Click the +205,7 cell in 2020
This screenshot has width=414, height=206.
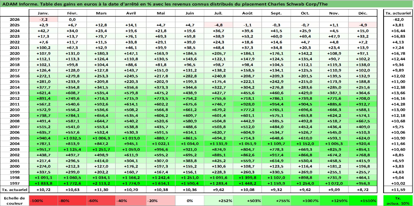click(218, 53)
